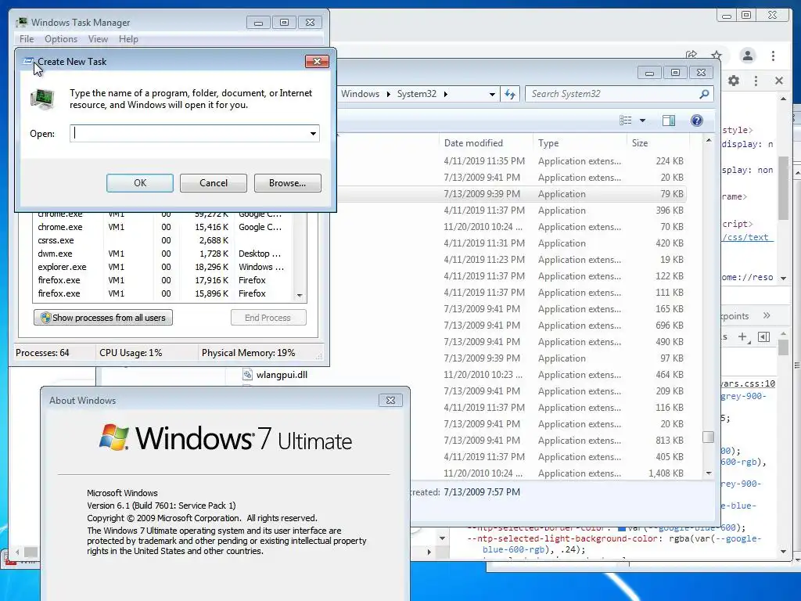Click the Windows 7 logo flag

point(114,437)
